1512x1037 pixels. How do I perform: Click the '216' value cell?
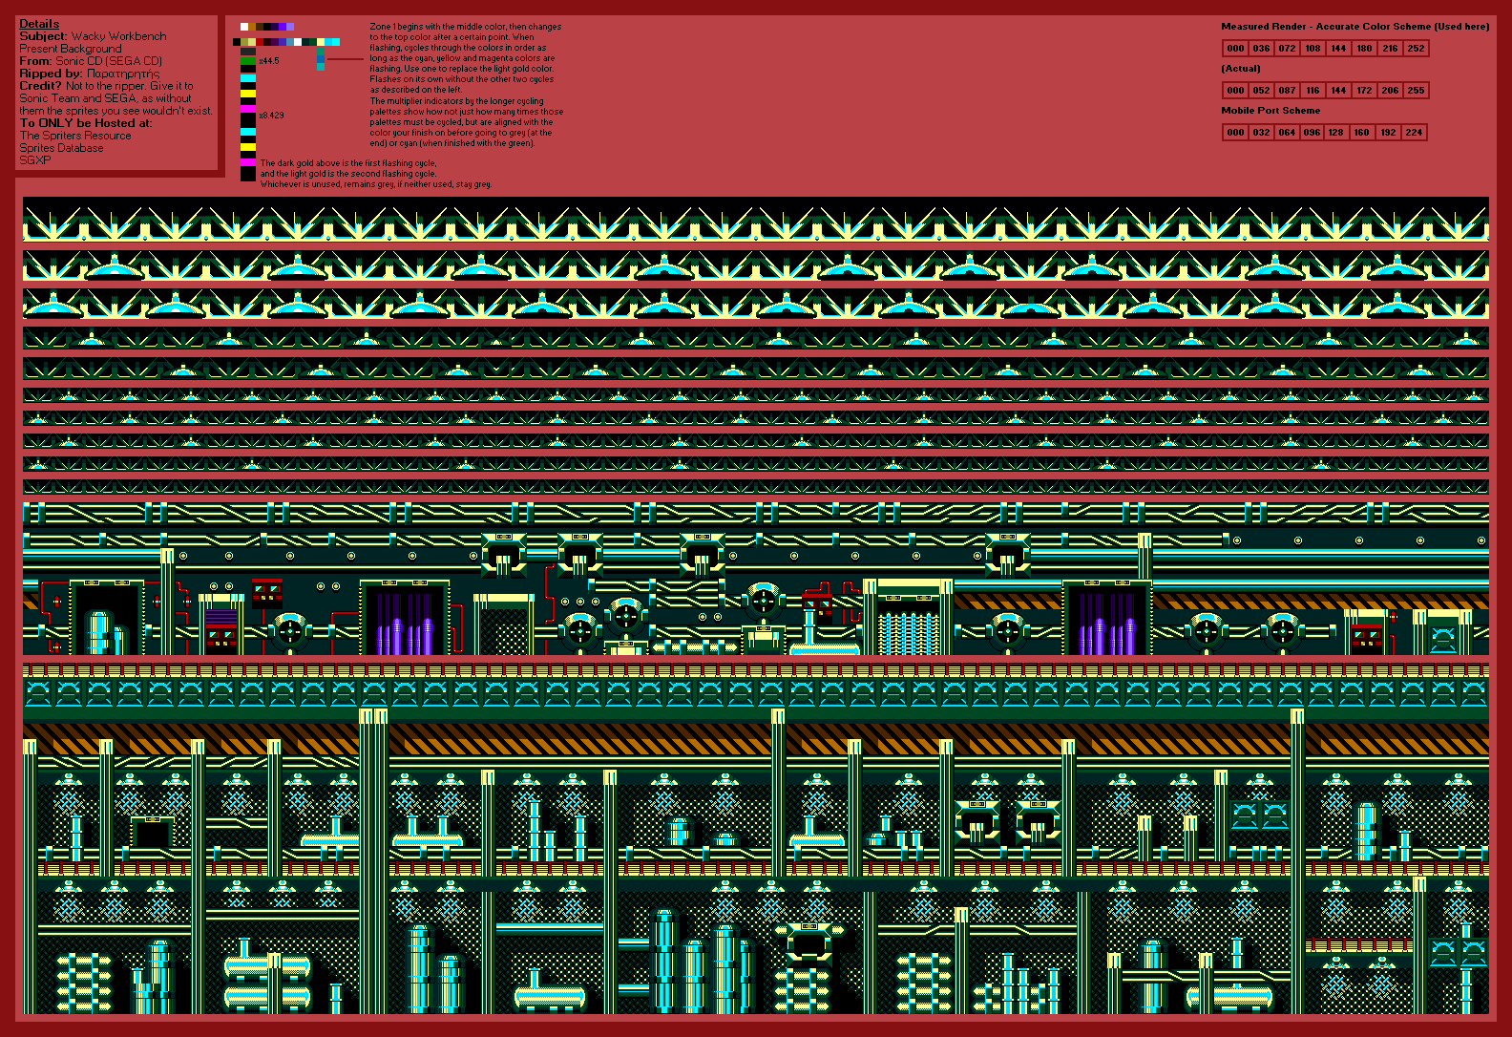(1390, 49)
